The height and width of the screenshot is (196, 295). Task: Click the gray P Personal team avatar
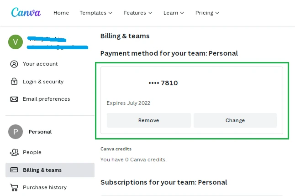(x=16, y=132)
